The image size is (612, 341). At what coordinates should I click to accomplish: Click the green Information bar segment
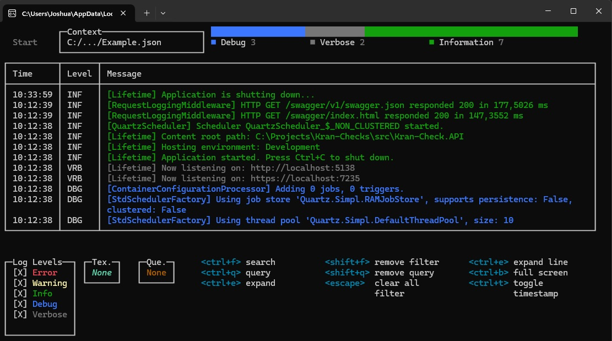click(471, 31)
